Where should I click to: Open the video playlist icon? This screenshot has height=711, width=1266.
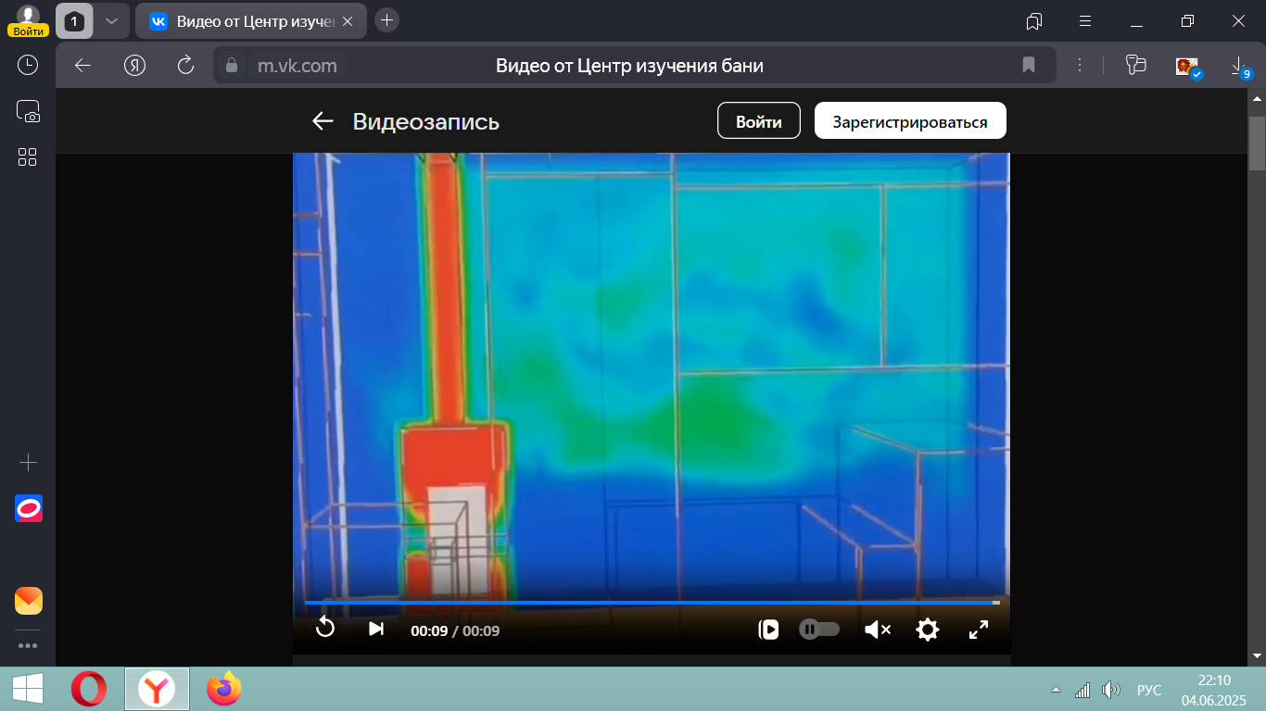(x=768, y=630)
